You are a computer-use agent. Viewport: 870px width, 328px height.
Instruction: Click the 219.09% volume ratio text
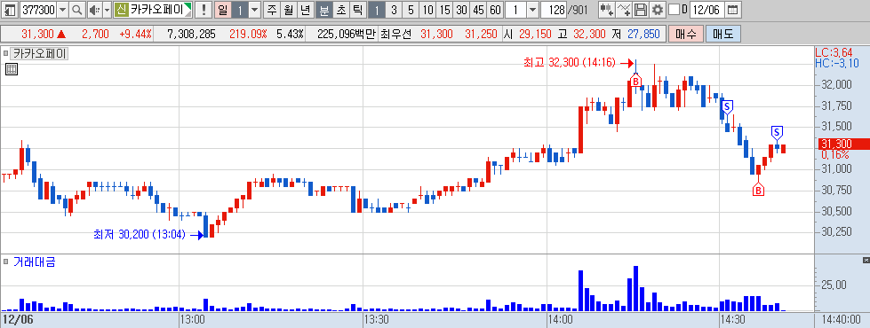[x=248, y=35]
